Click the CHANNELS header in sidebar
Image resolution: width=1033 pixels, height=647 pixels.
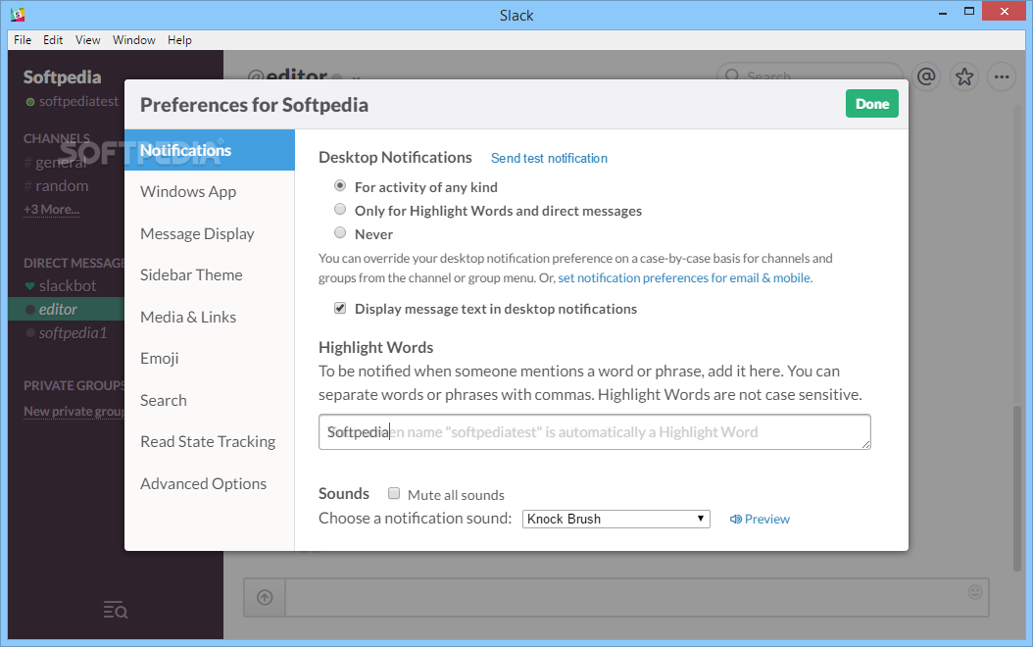coord(57,138)
